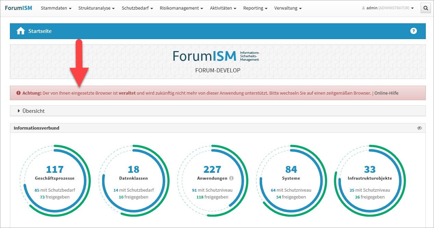The image size is (434, 228).
Task: Open the Stammdaten dropdown menu
Action: click(x=56, y=8)
